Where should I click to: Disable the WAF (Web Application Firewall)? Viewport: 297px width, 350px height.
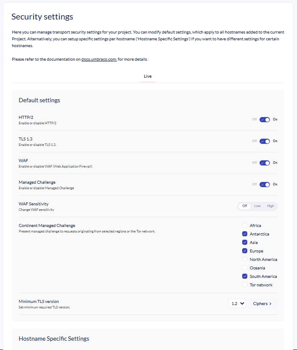264,162
